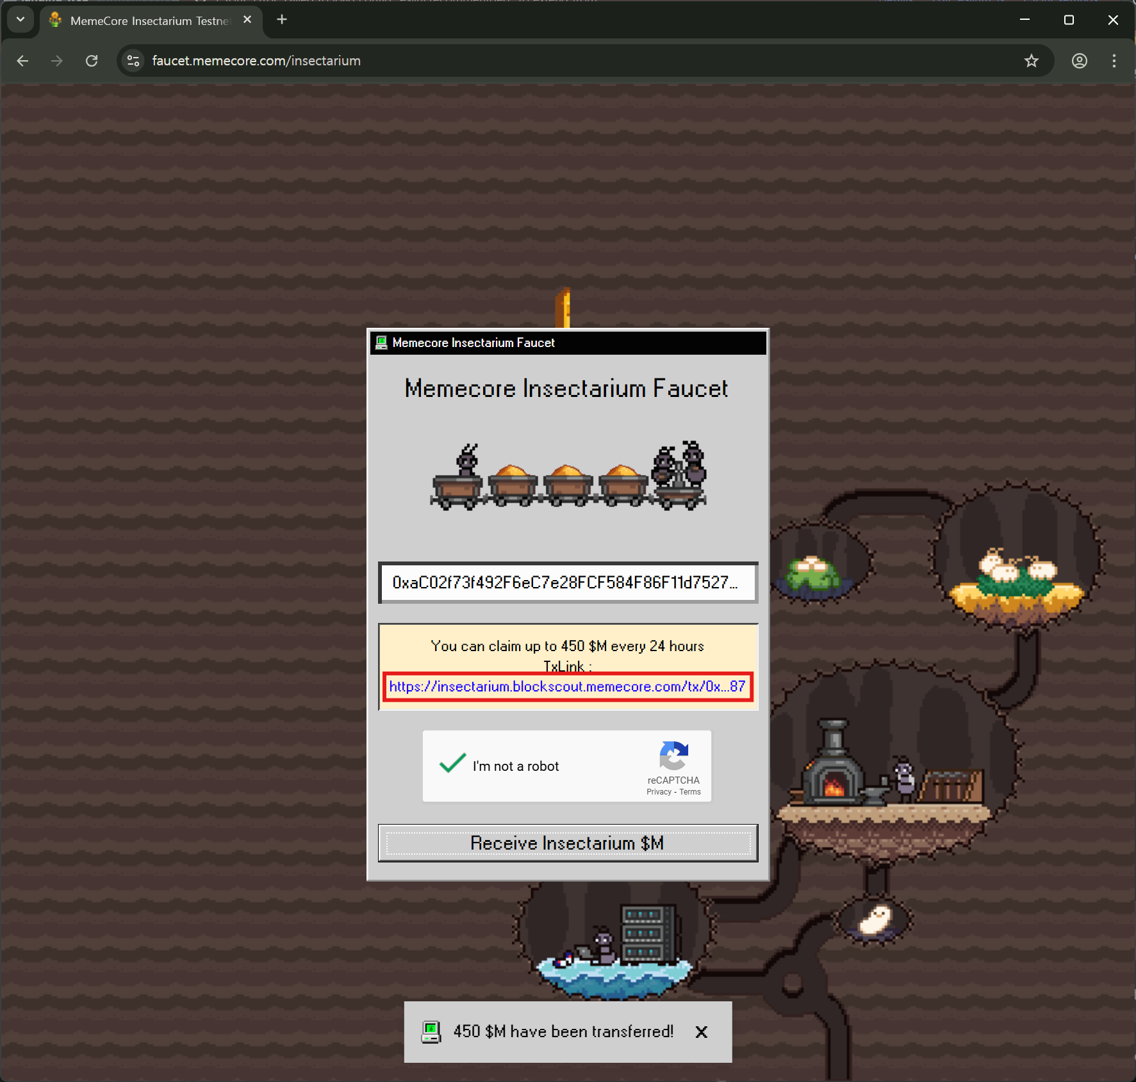Go back using the browser back arrow

click(23, 61)
